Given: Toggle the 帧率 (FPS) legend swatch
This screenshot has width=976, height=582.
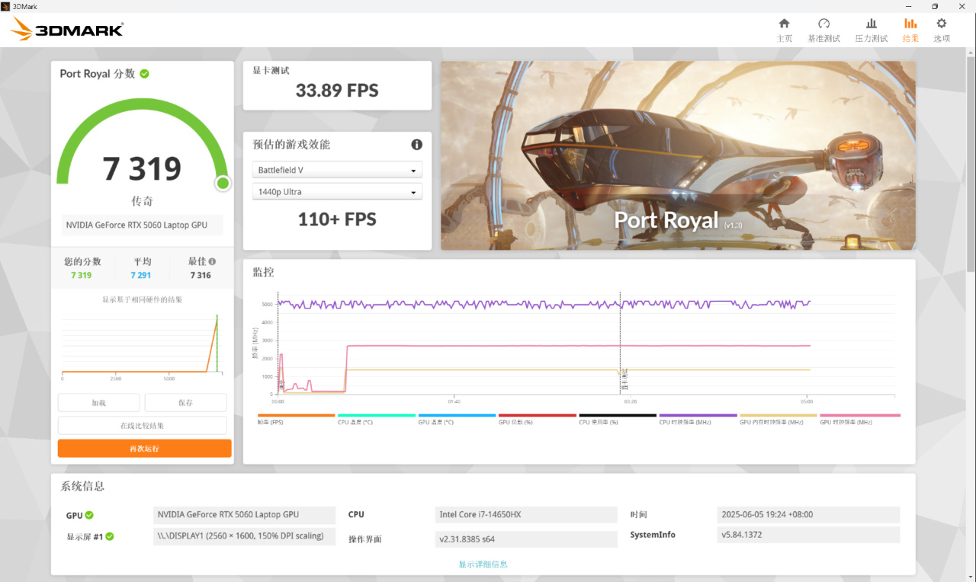Looking at the screenshot, I should click(297, 415).
